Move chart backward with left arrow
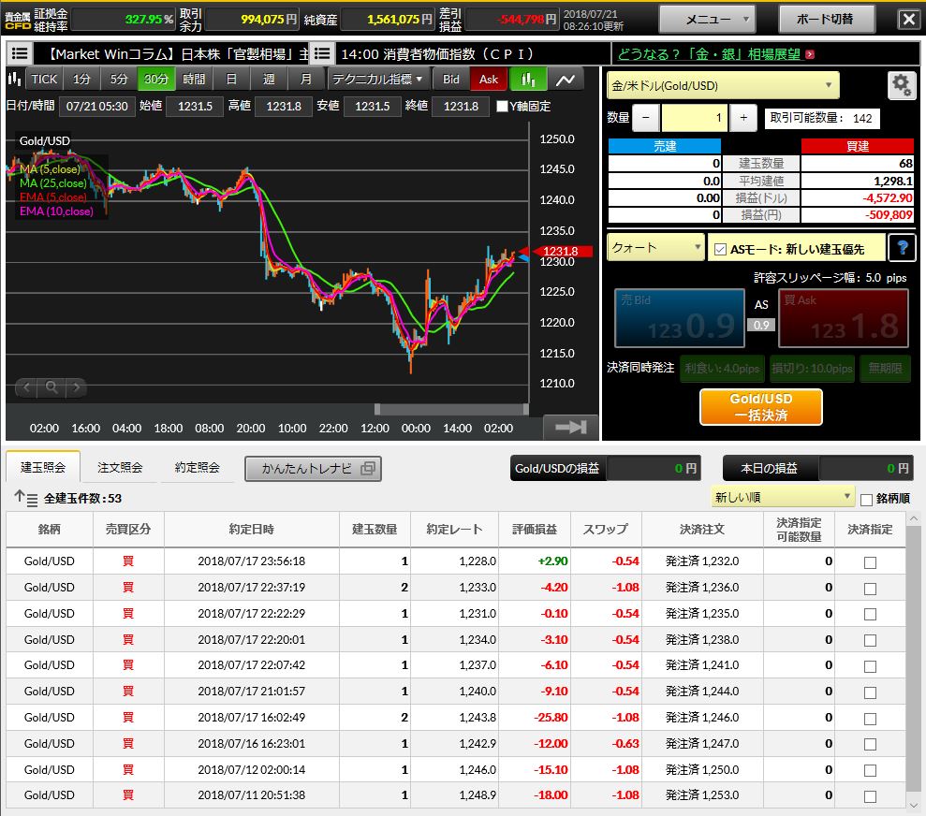This screenshot has height=816, width=926. (x=26, y=387)
